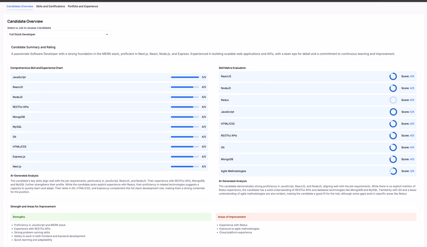Click 'Experience with Redux' improvement bullet
The image size is (427, 247).
point(234,225)
